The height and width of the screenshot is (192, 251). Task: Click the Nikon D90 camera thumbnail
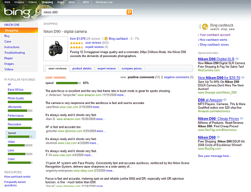[56, 49]
